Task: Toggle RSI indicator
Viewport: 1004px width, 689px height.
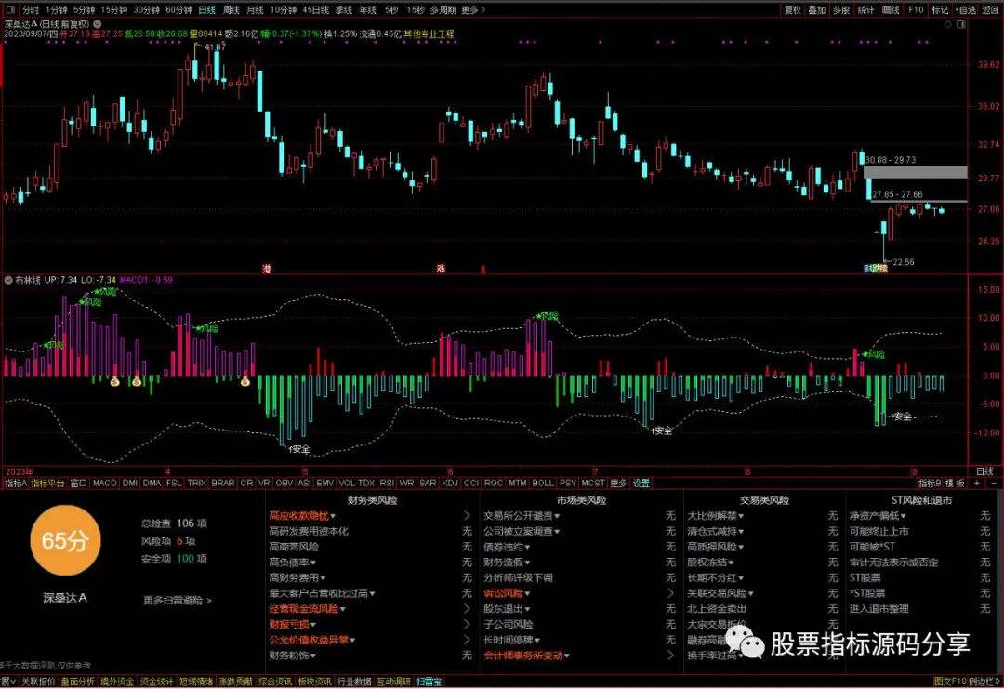Action: click(387, 483)
